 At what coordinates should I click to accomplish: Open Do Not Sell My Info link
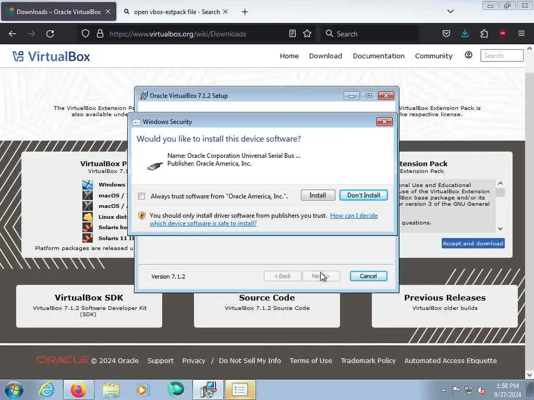point(250,360)
